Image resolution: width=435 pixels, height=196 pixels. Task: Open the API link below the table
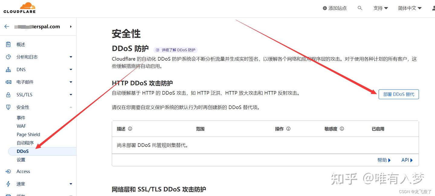point(406,160)
